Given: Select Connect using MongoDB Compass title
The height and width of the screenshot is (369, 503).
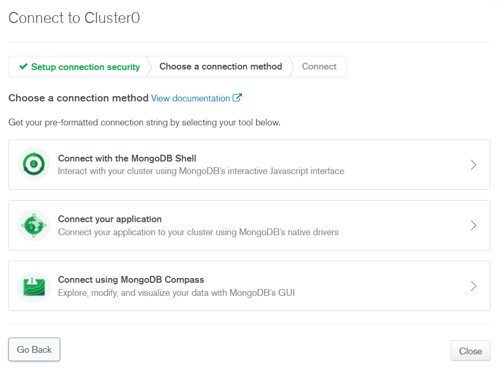Looking at the screenshot, I should [x=131, y=280].
